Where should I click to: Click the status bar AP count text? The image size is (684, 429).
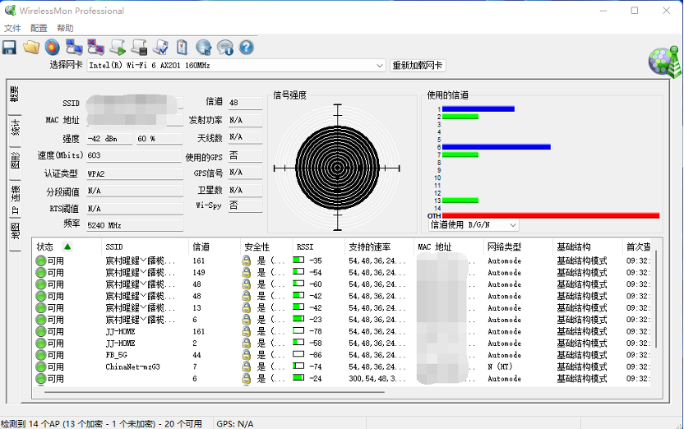click(x=101, y=424)
